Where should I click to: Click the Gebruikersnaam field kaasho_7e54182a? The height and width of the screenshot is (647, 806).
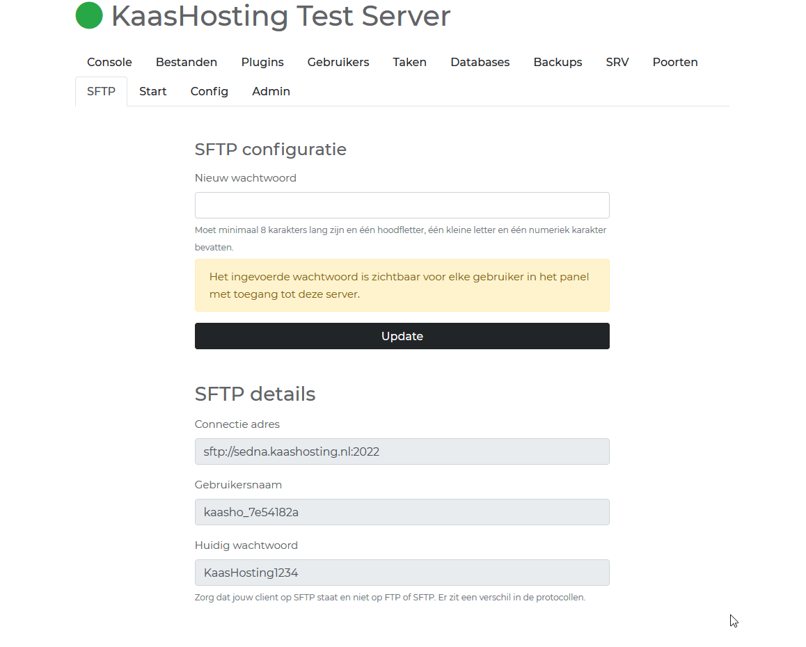pos(402,512)
